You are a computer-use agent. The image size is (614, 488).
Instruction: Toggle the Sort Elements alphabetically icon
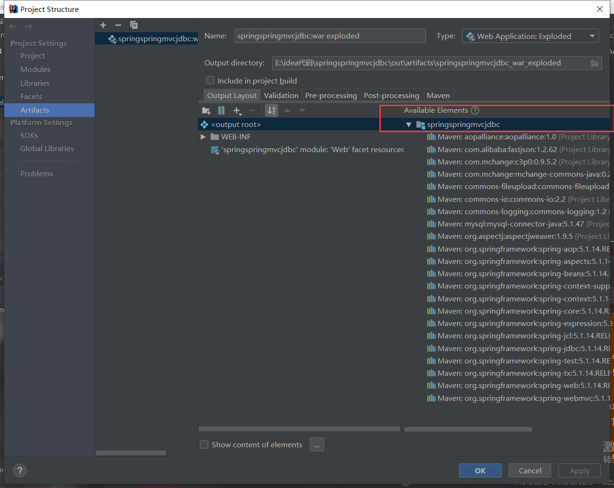point(271,110)
